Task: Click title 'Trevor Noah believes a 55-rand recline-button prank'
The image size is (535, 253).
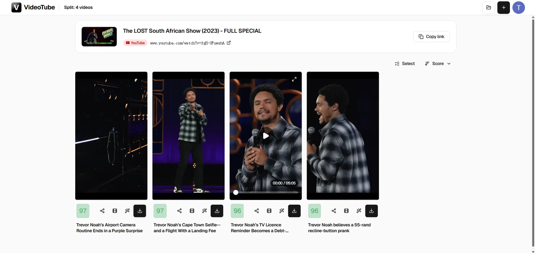Action: pos(339,228)
